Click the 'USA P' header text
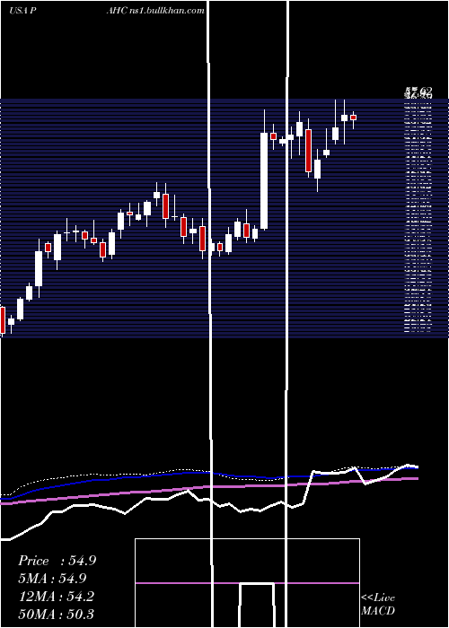 [23, 11]
